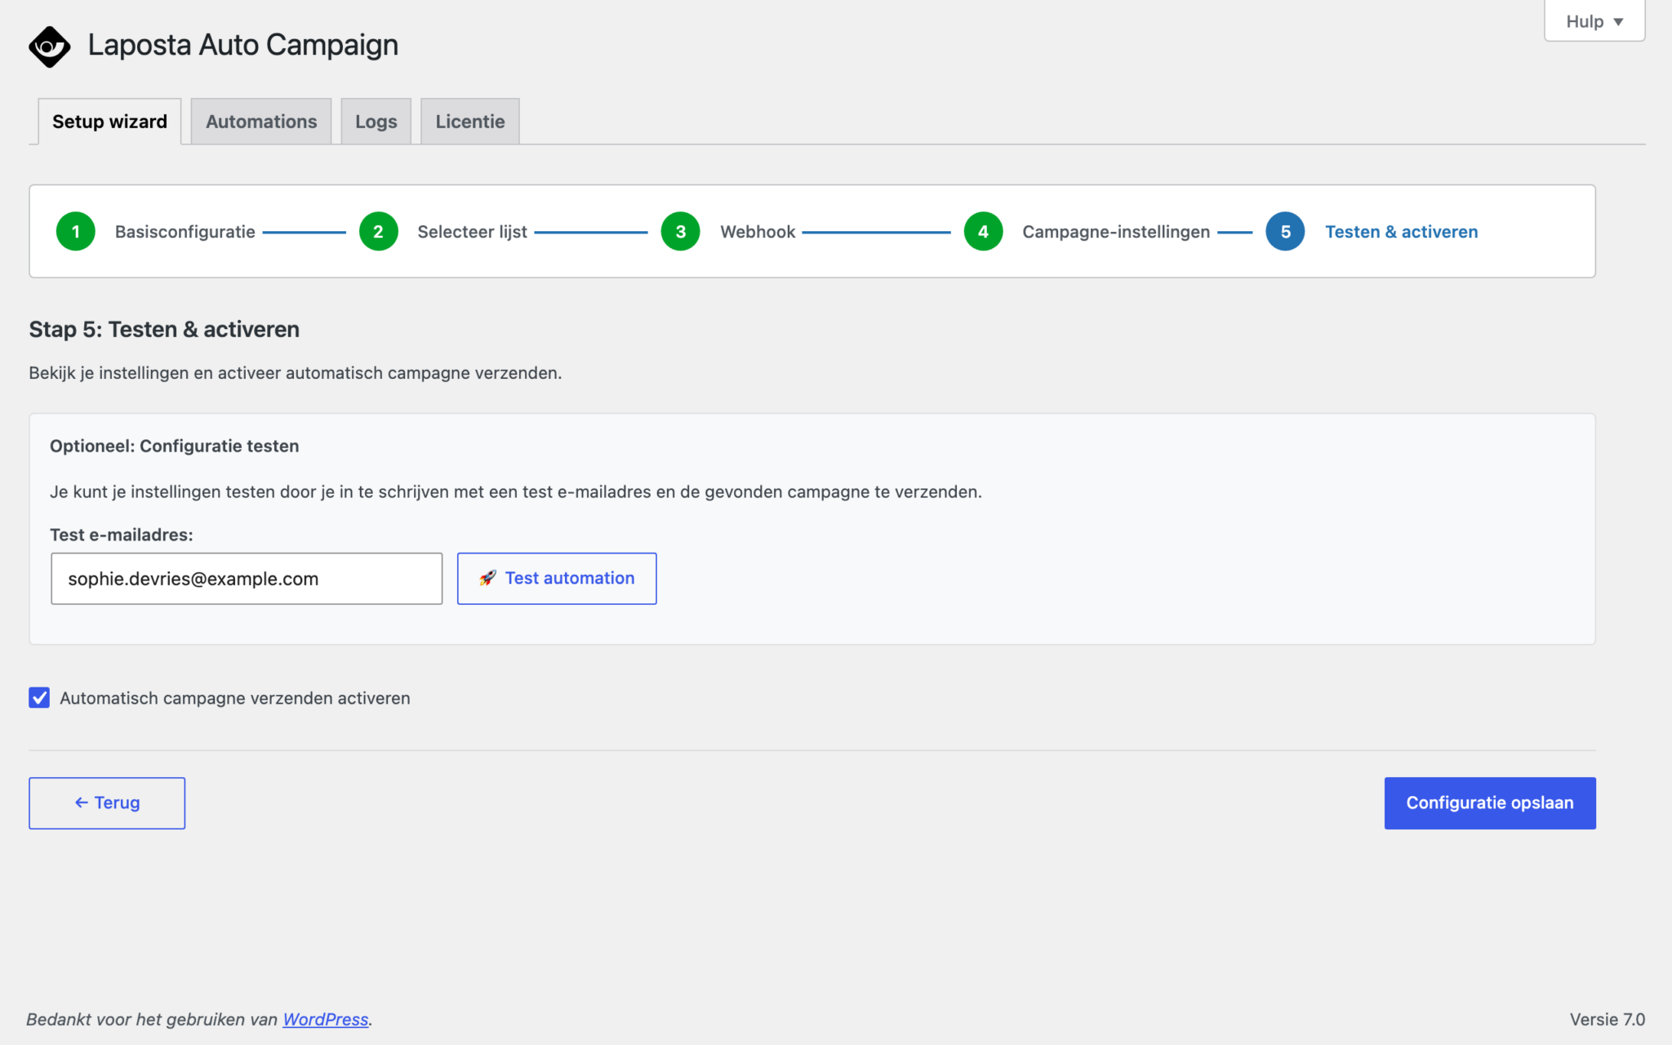Open the WordPress footer link
1672x1045 pixels.
pos(326,1020)
